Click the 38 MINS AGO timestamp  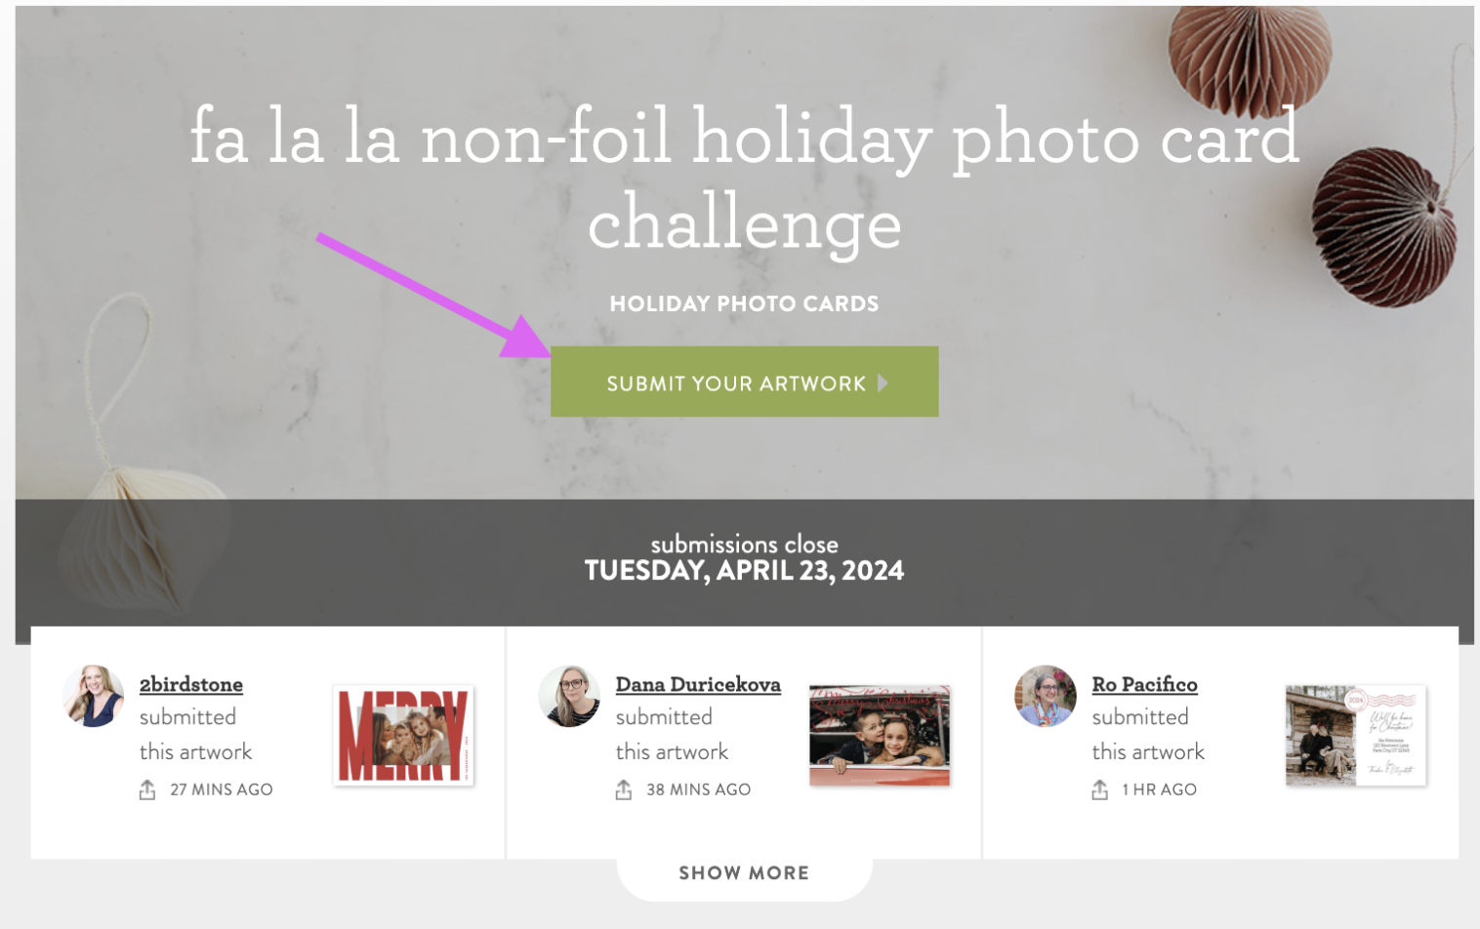698,789
